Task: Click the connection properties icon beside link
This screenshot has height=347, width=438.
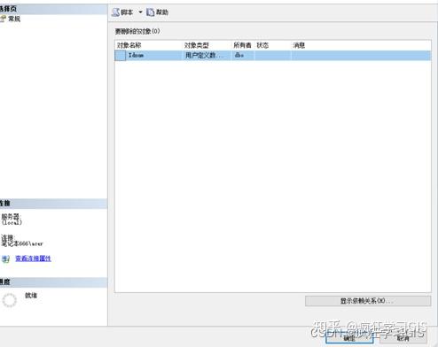Action: pyautogui.click(x=6, y=258)
